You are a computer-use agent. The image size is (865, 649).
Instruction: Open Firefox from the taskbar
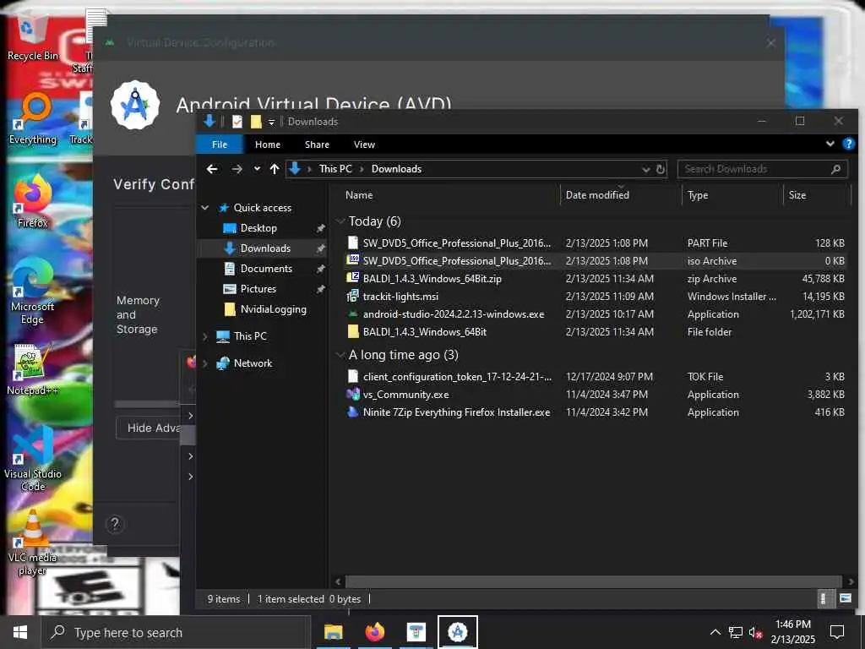[375, 632]
